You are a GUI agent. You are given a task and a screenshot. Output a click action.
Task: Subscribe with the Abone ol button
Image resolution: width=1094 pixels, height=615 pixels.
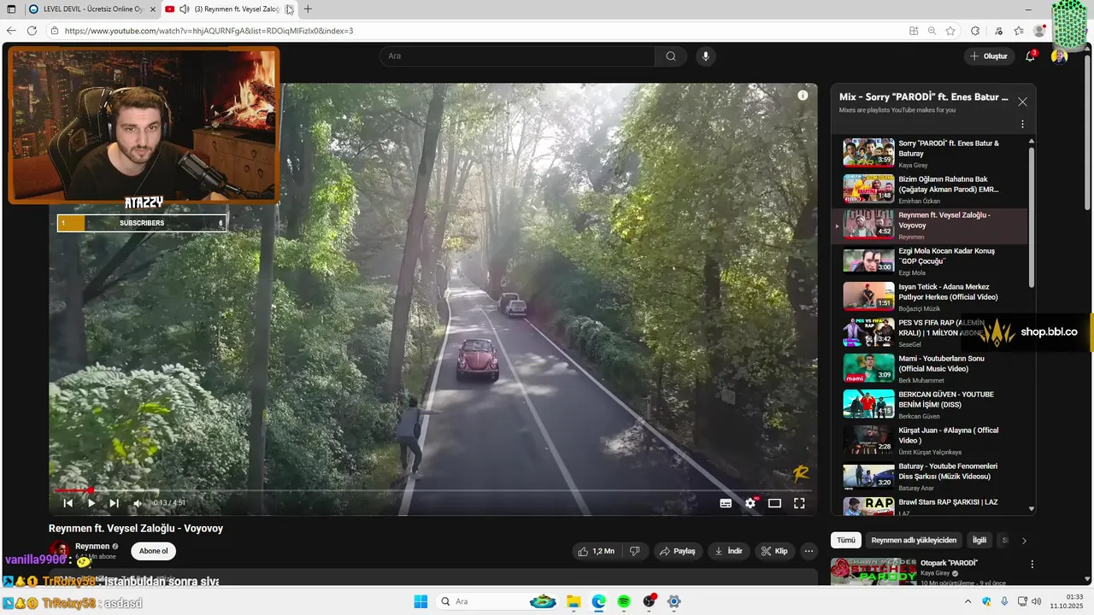pos(154,551)
